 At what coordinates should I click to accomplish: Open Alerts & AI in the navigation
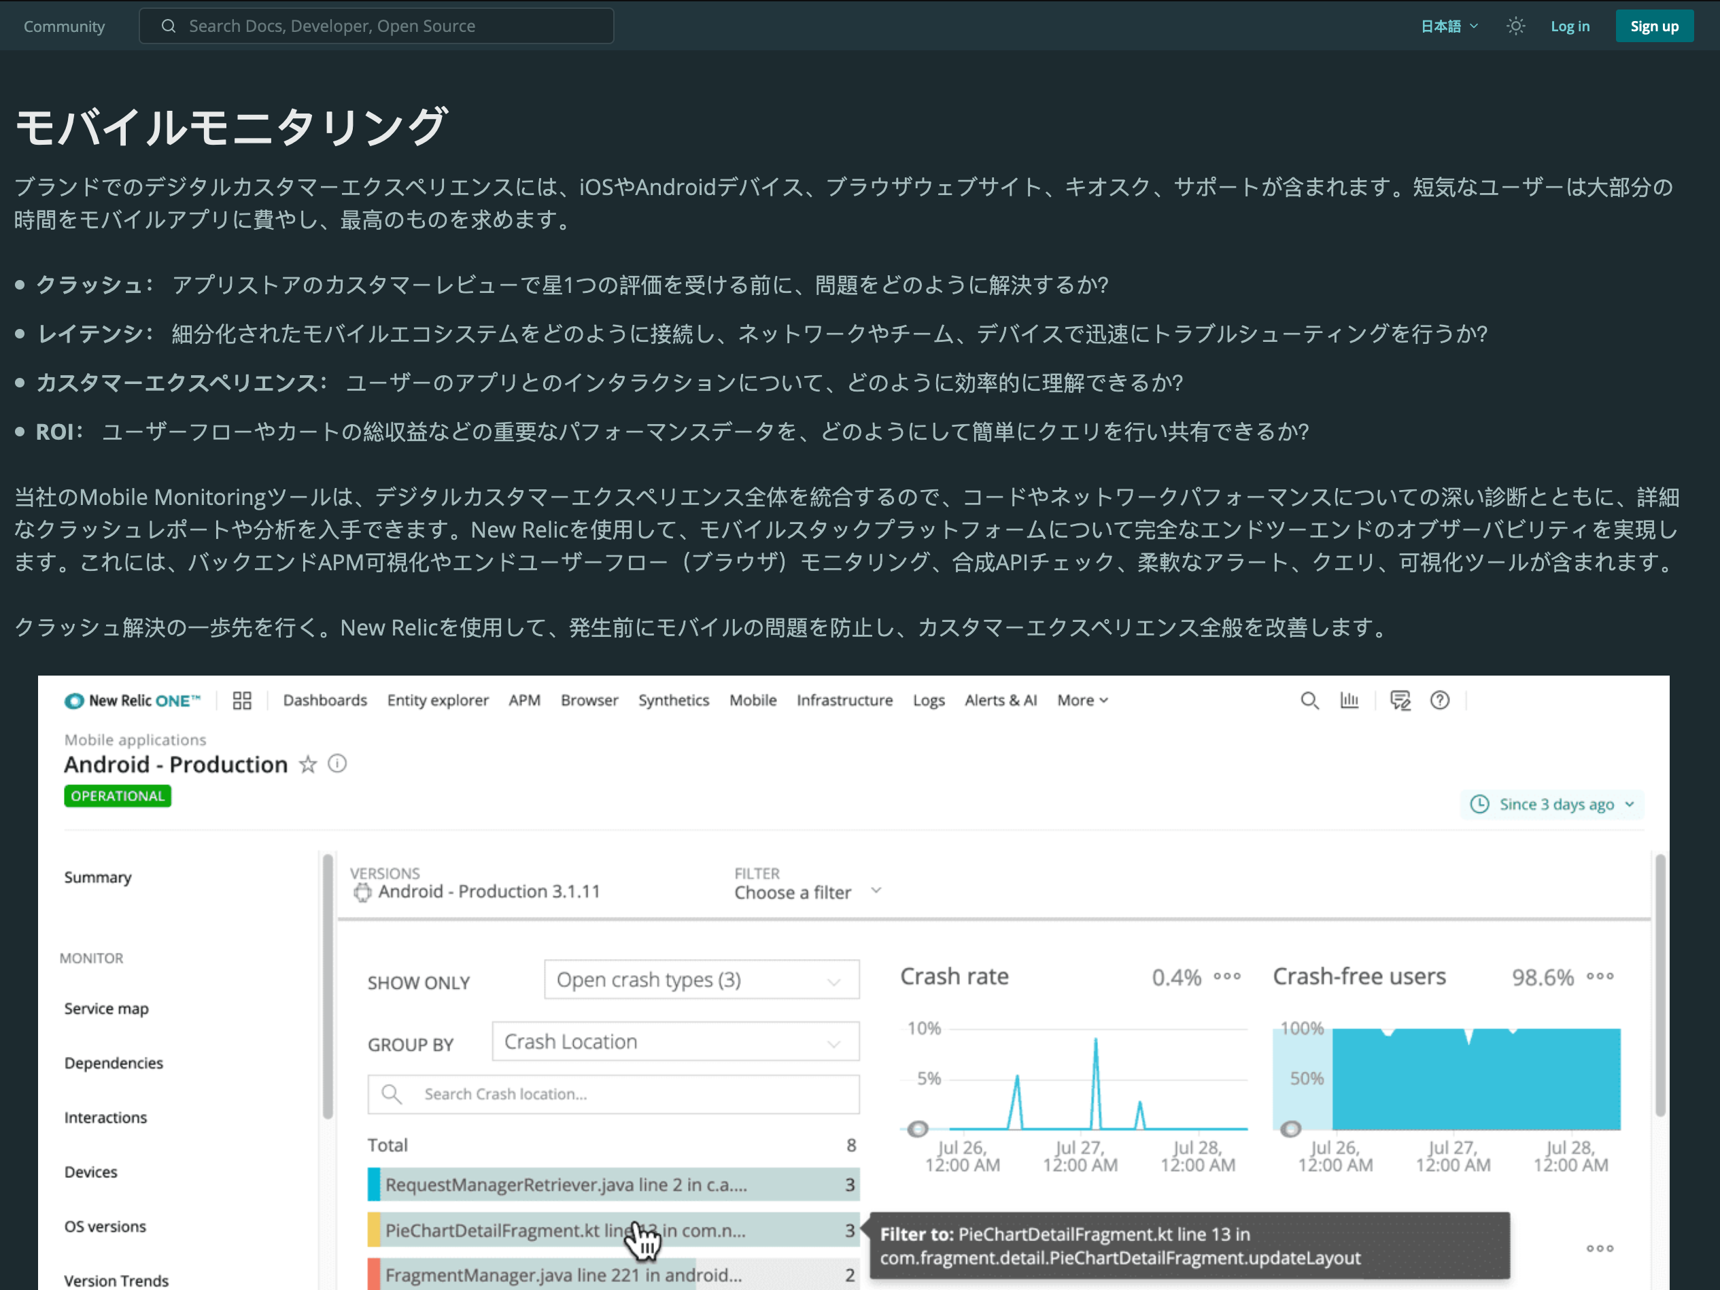tap(1001, 700)
